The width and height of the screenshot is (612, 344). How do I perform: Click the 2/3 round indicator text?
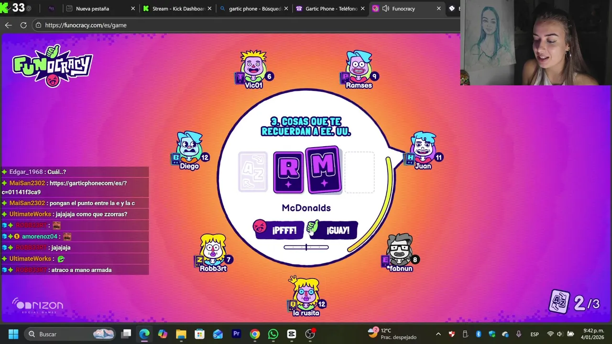pyautogui.click(x=587, y=303)
